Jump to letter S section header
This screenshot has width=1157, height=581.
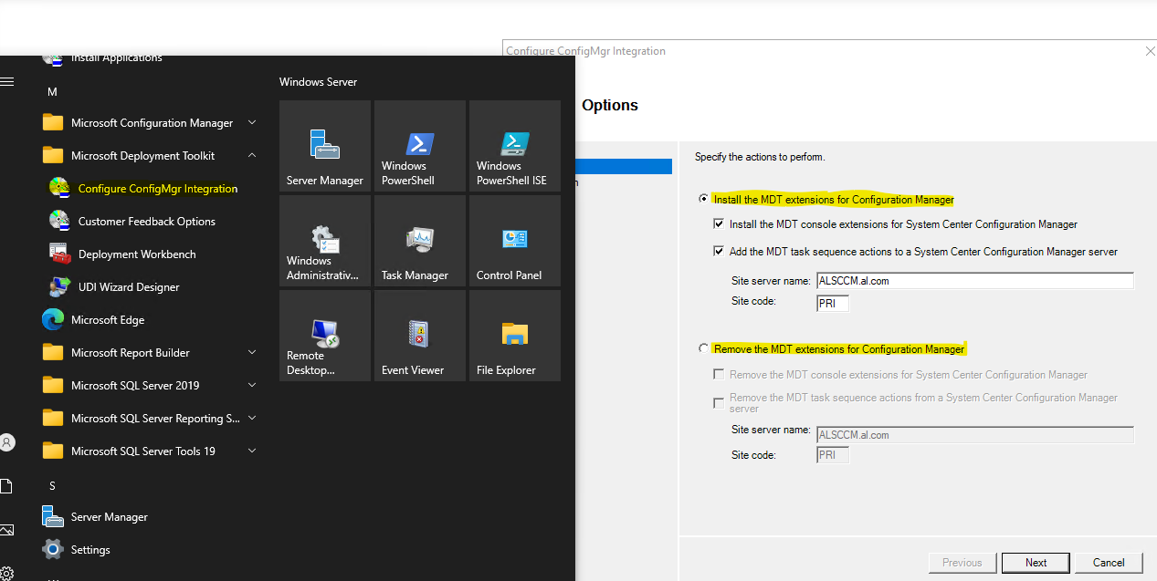52,486
